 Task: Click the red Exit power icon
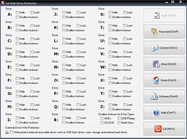coord(158,129)
